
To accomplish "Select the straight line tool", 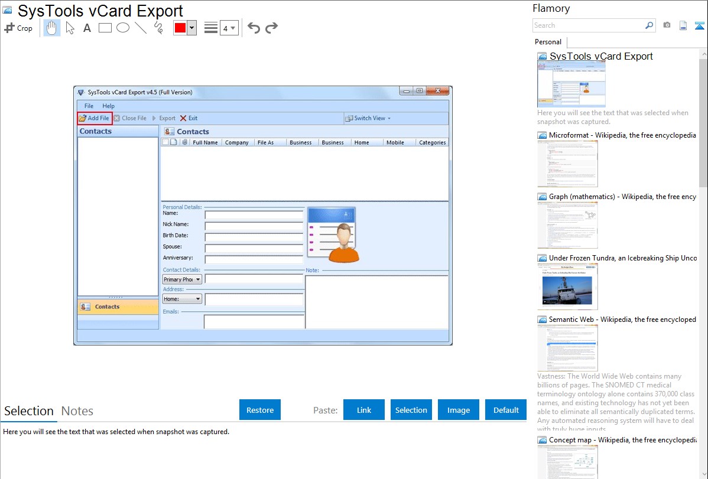I will click(141, 28).
